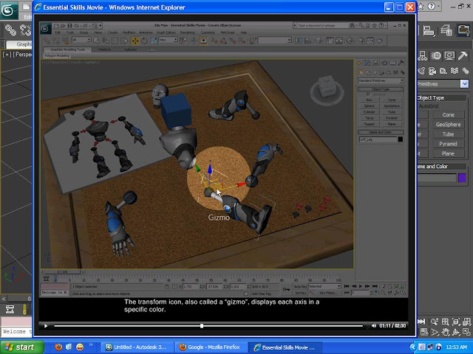Click the Teapot button in the movie
The image size is (473, 354).
point(370,124)
